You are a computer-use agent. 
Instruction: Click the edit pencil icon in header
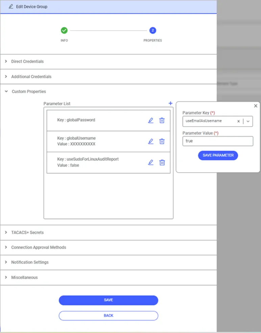click(x=11, y=6)
